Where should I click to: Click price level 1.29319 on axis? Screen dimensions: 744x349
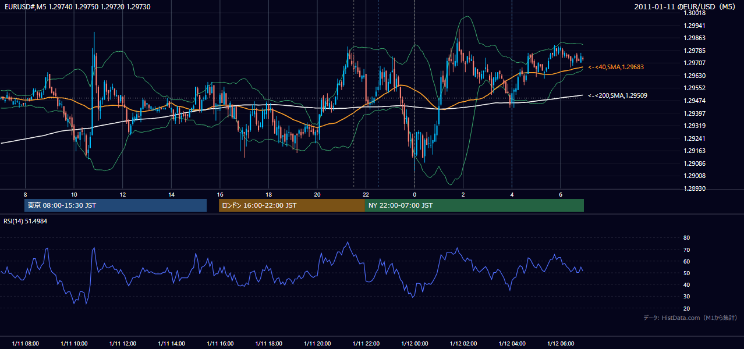[695, 126]
